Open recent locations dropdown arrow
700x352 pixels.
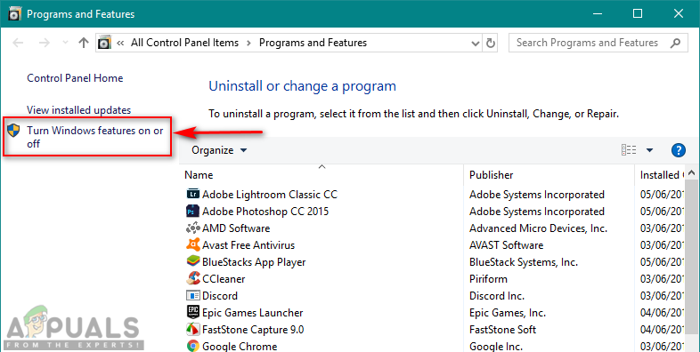click(66, 43)
